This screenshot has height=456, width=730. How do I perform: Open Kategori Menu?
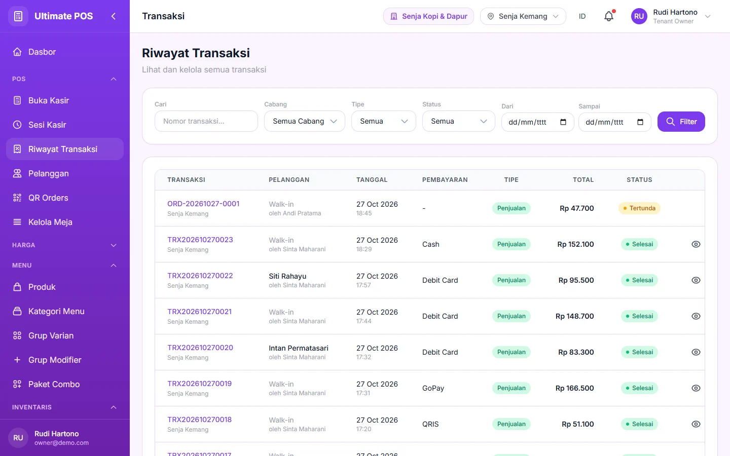(65, 311)
